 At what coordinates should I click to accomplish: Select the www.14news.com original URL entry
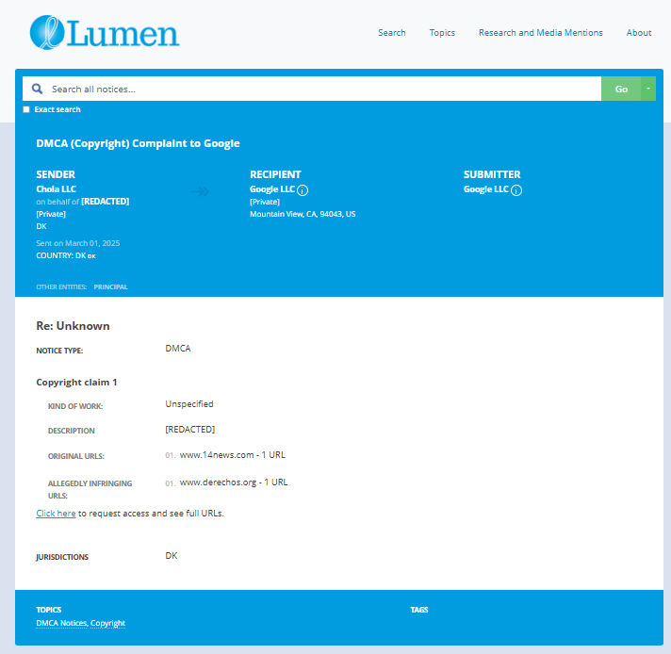click(233, 455)
